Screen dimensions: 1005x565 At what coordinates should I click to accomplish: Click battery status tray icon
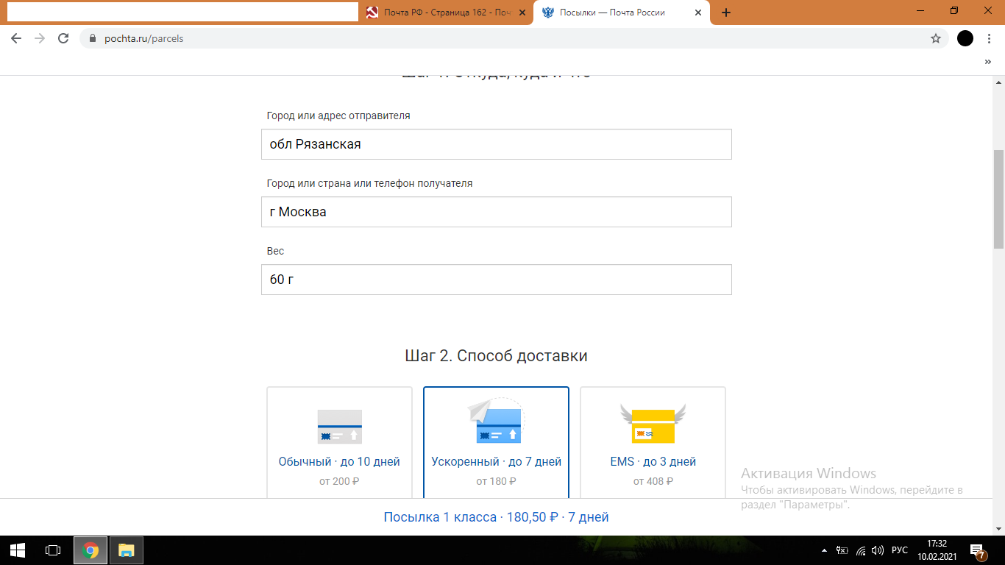[x=842, y=550]
